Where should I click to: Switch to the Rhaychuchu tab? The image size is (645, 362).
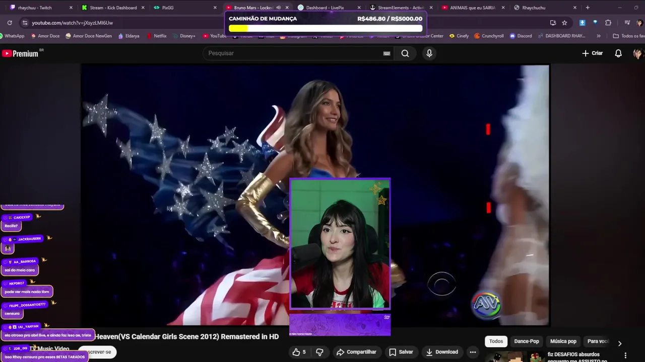[544, 8]
